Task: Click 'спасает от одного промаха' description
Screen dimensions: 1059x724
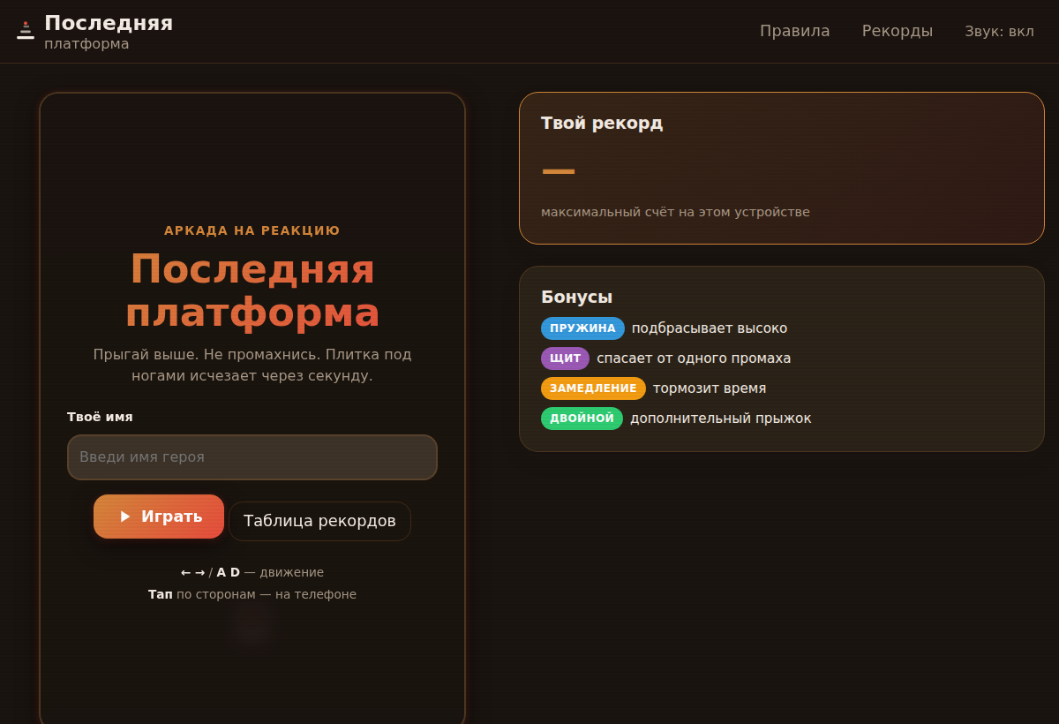Action: [694, 358]
